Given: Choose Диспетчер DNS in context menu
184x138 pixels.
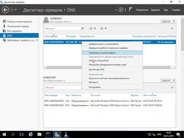Looking at the screenshot, I should [112, 69].
